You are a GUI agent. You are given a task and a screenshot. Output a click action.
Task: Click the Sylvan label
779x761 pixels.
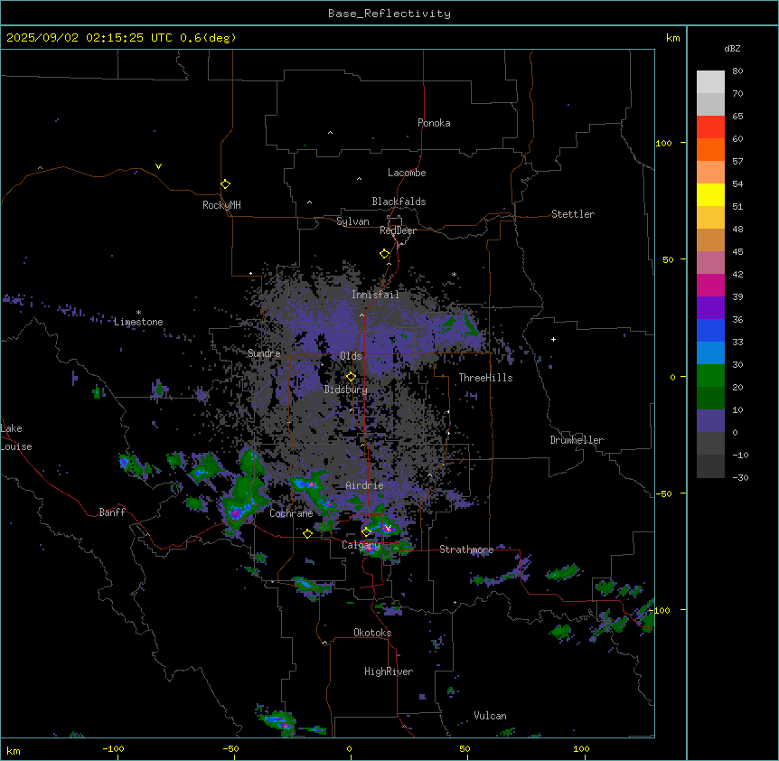[x=352, y=221]
